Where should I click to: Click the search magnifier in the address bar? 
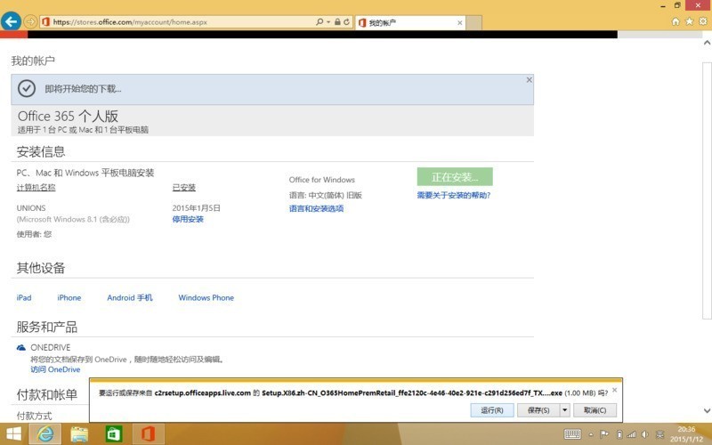[x=320, y=21]
